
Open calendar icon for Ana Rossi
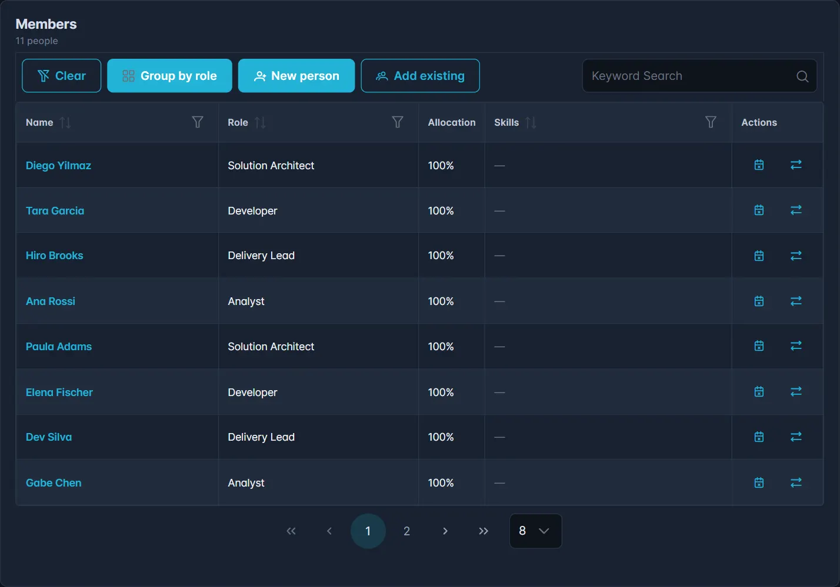coord(759,301)
